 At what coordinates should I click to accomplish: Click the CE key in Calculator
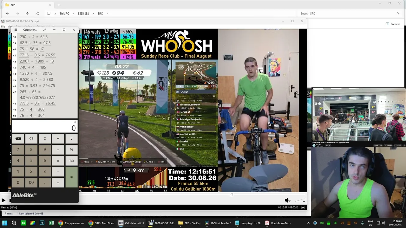click(31, 139)
